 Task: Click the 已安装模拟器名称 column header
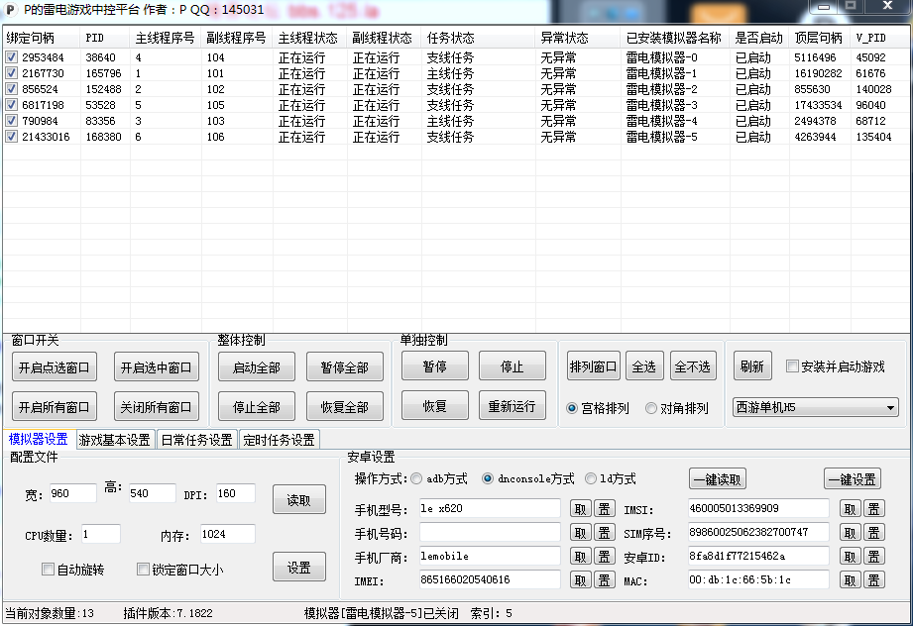[x=675, y=38]
